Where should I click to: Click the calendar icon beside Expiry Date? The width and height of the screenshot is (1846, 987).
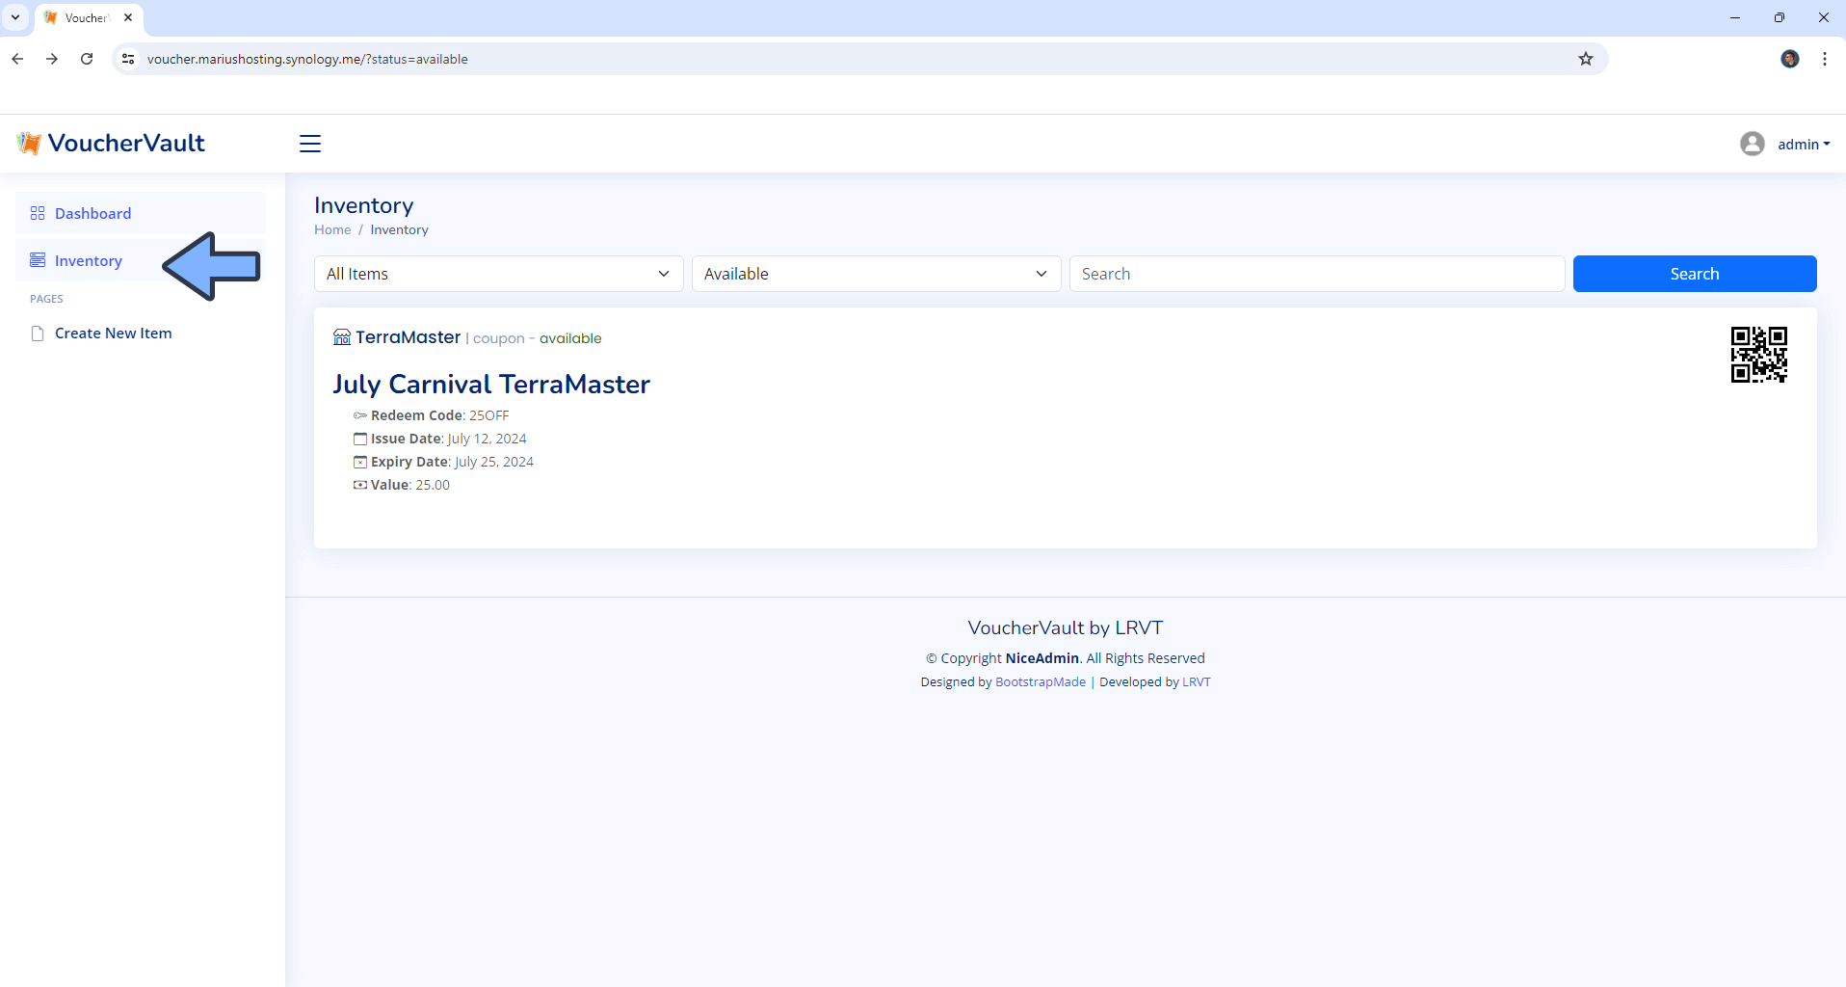(x=360, y=462)
